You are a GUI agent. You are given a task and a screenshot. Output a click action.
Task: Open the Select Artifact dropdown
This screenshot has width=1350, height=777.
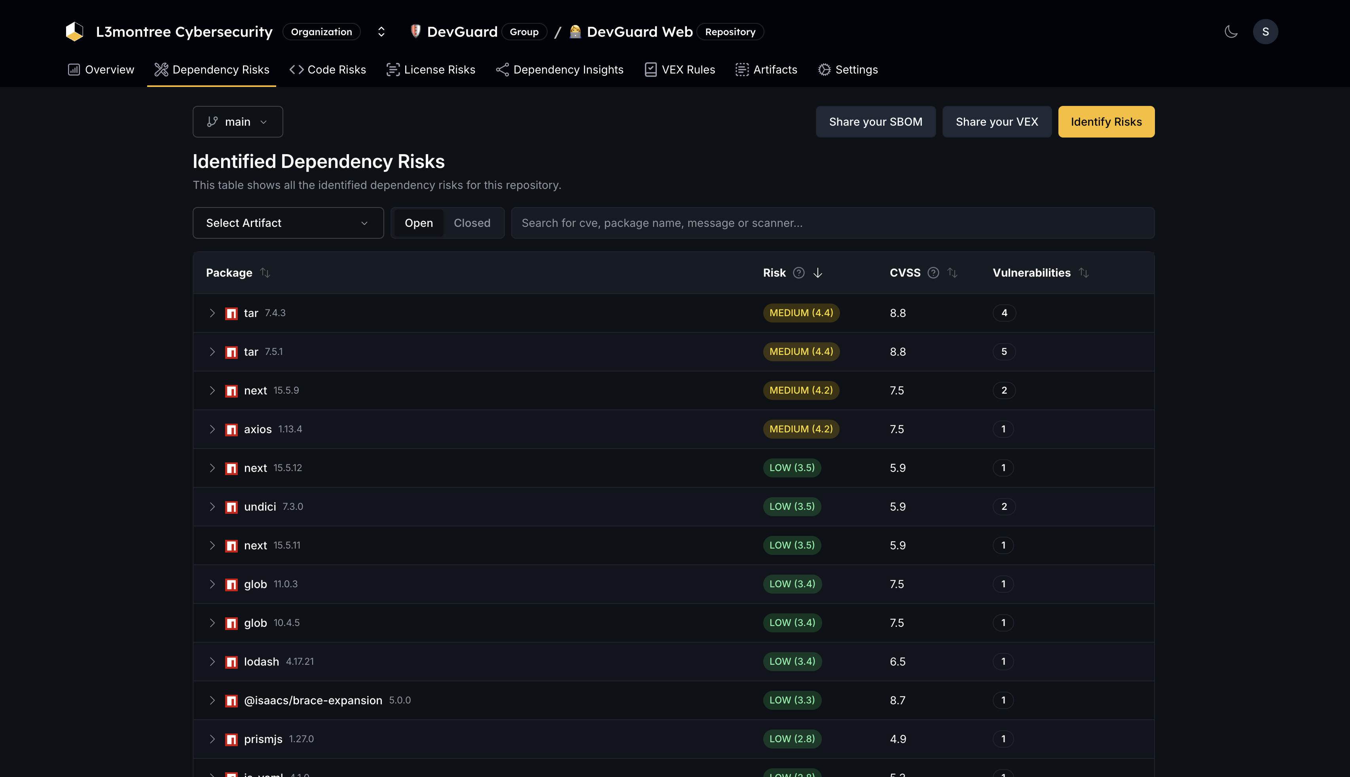(x=288, y=223)
